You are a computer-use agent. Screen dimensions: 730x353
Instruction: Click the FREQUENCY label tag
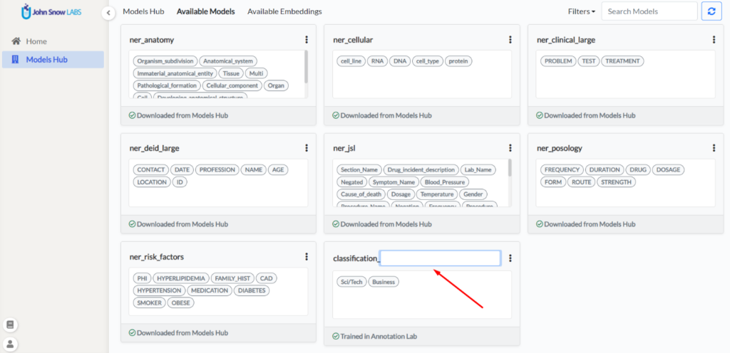pyautogui.click(x=562, y=169)
